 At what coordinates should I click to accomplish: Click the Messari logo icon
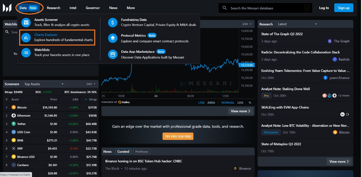click(7, 8)
